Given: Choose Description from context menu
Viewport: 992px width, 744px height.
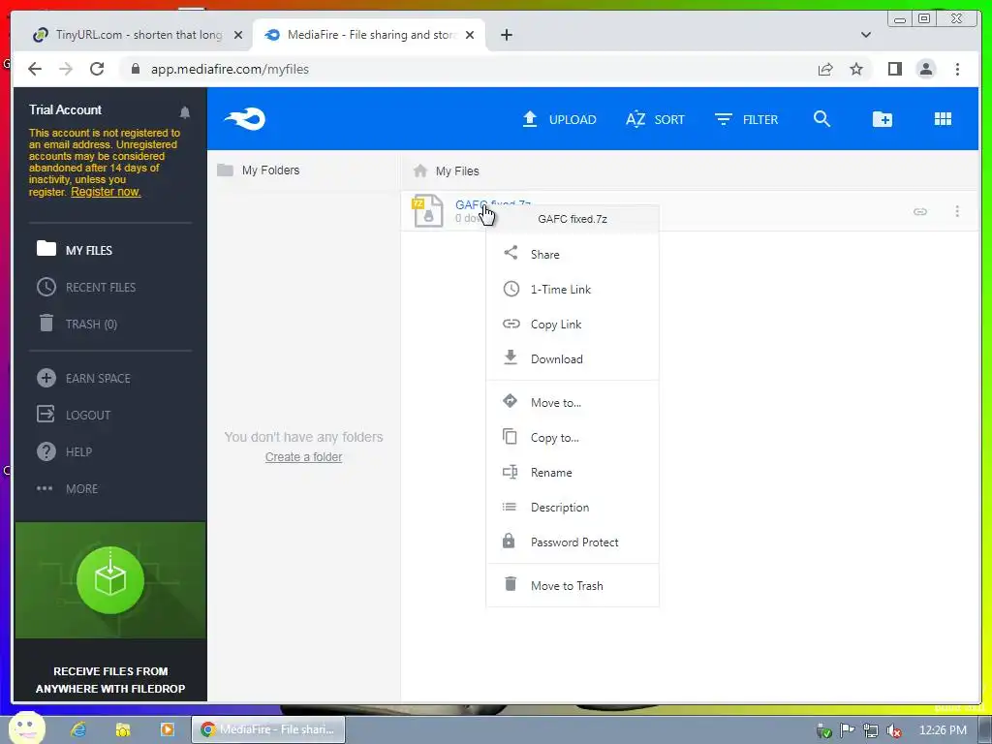Looking at the screenshot, I should click(x=572, y=507).
